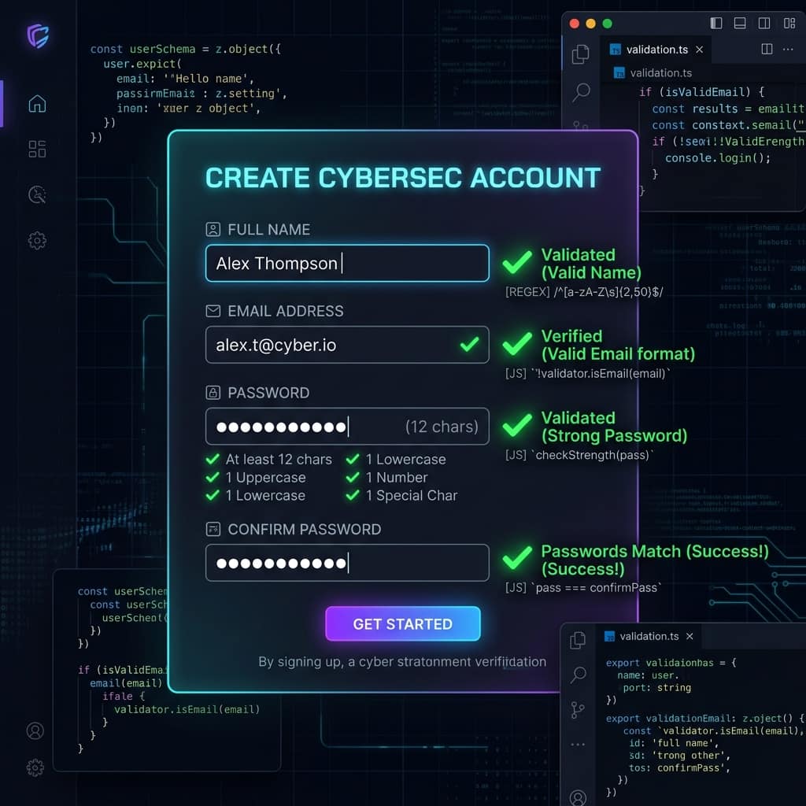Click the validator.isEmail(email) hint text
Image resolution: width=806 pixels, height=806 pixels.
click(x=588, y=374)
